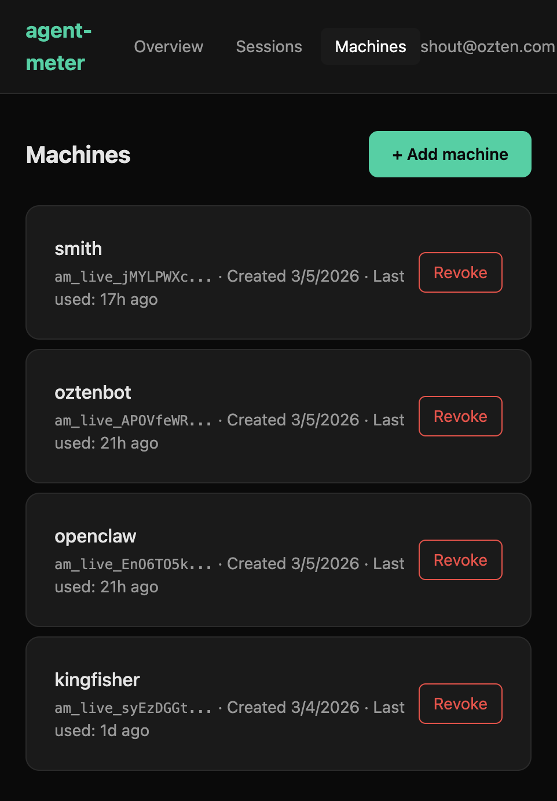The width and height of the screenshot is (557, 801).
Task: Select the smith machine card
Action: 232,271
